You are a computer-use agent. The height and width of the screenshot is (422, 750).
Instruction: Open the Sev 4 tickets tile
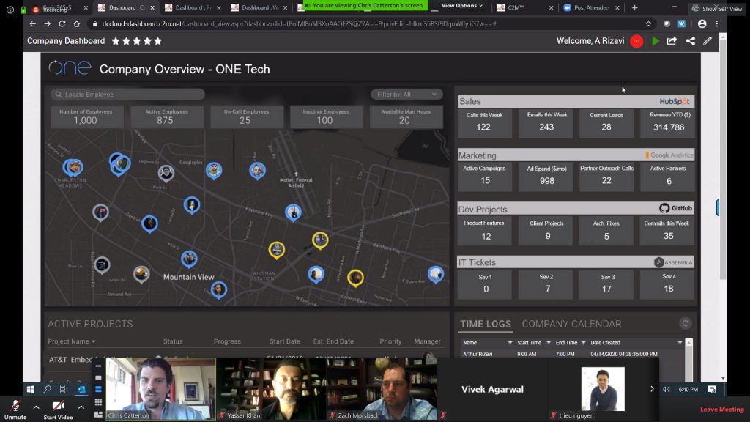(x=668, y=284)
